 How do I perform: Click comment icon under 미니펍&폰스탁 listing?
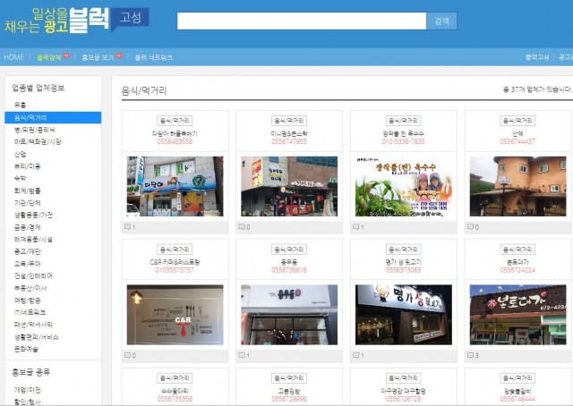(x=242, y=227)
